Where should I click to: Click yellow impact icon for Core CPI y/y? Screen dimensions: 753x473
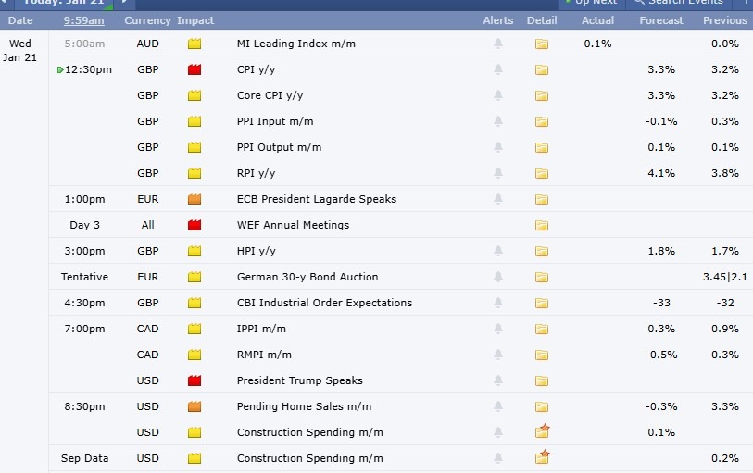(195, 95)
